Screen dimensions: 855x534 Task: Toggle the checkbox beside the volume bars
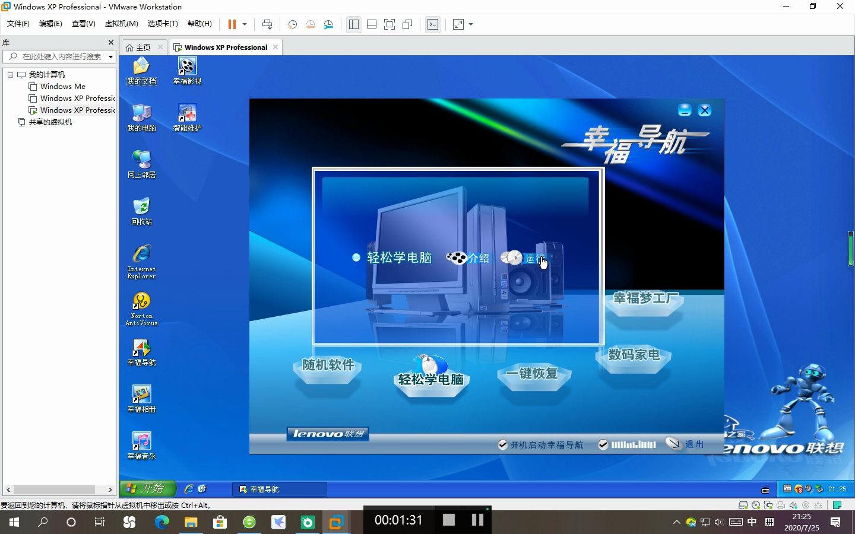click(x=603, y=445)
